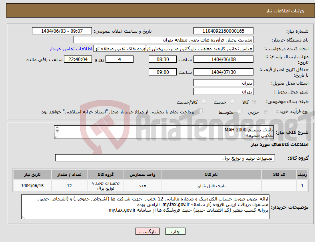Viewport: 315px width, 242px height.
Task: Click the announcement date field 1404/06/03 - 09:07
Action: [62, 31]
